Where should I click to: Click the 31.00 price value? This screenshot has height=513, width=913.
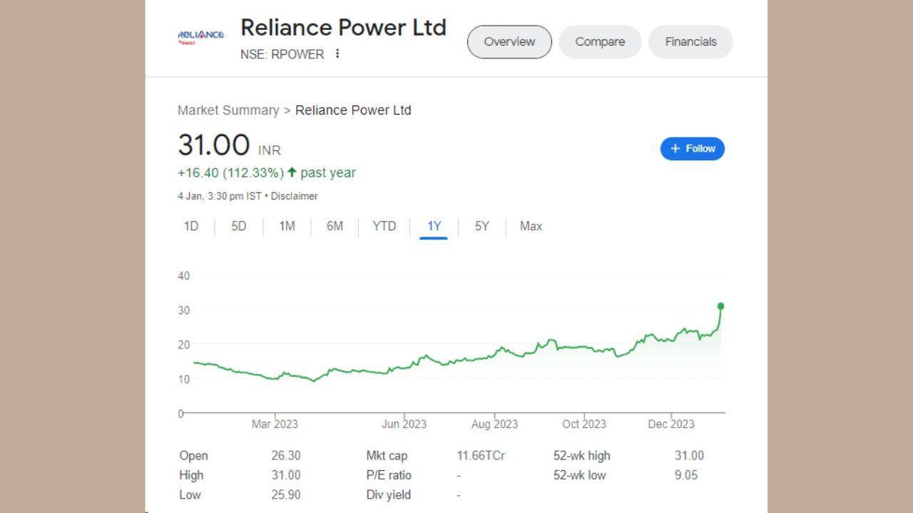(x=214, y=145)
